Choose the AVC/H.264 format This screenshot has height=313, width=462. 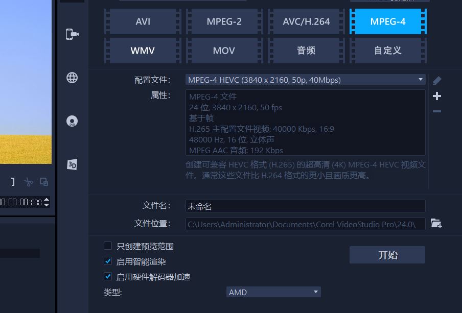306,22
